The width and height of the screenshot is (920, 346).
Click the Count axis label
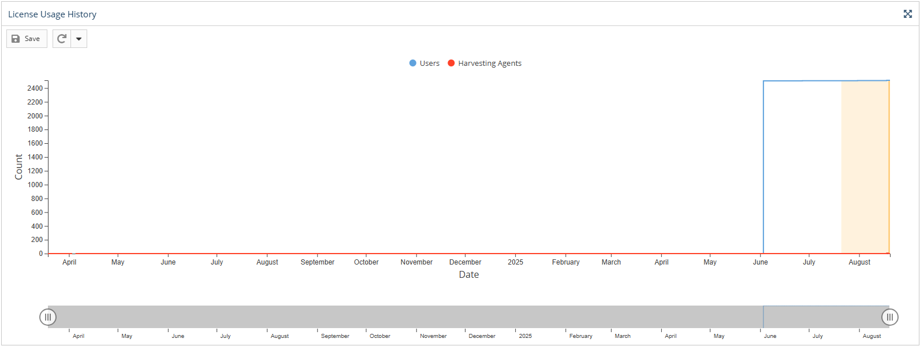(18, 167)
